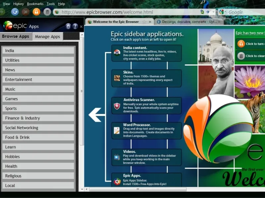The width and height of the screenshot is (265, 198).
Task: Click the page horizontal scrollbar left arrow
Action: 86,189
